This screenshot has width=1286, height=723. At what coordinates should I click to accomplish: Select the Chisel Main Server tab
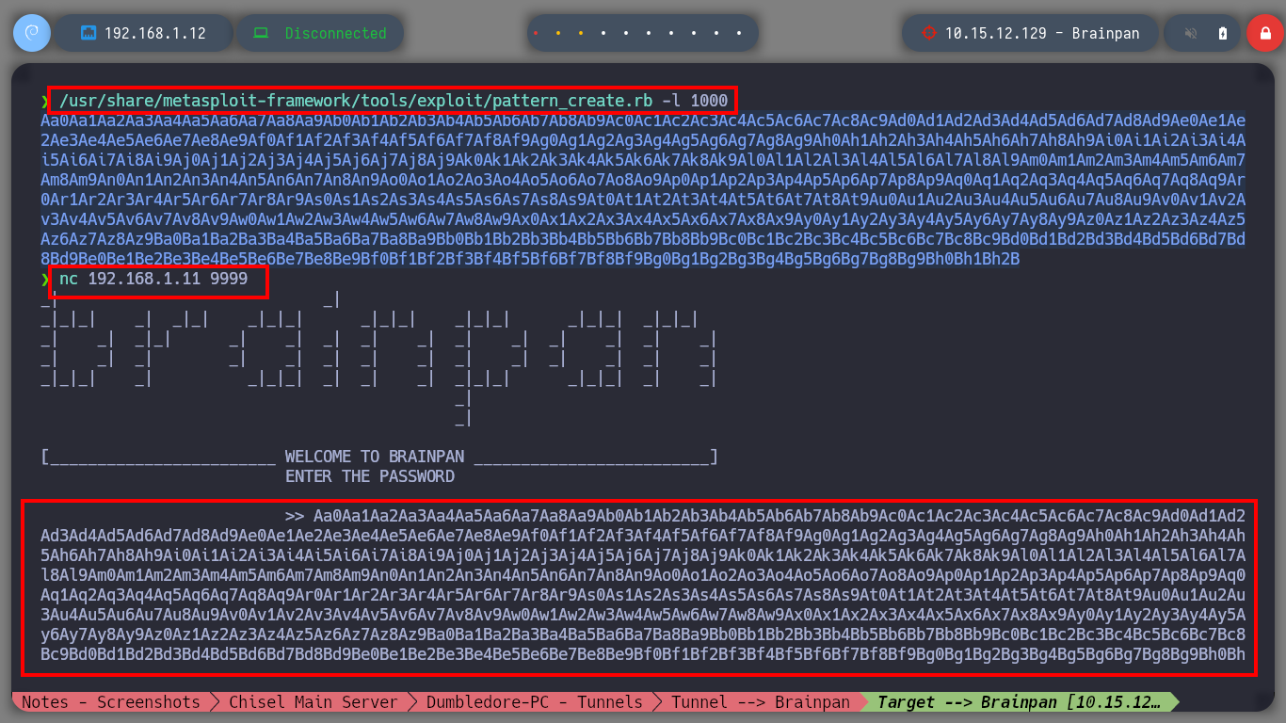tap(313, 702)
